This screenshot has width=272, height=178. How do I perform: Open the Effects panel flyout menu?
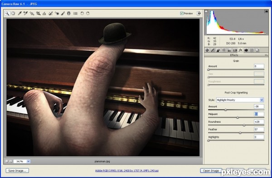click(x=266, y=55)
